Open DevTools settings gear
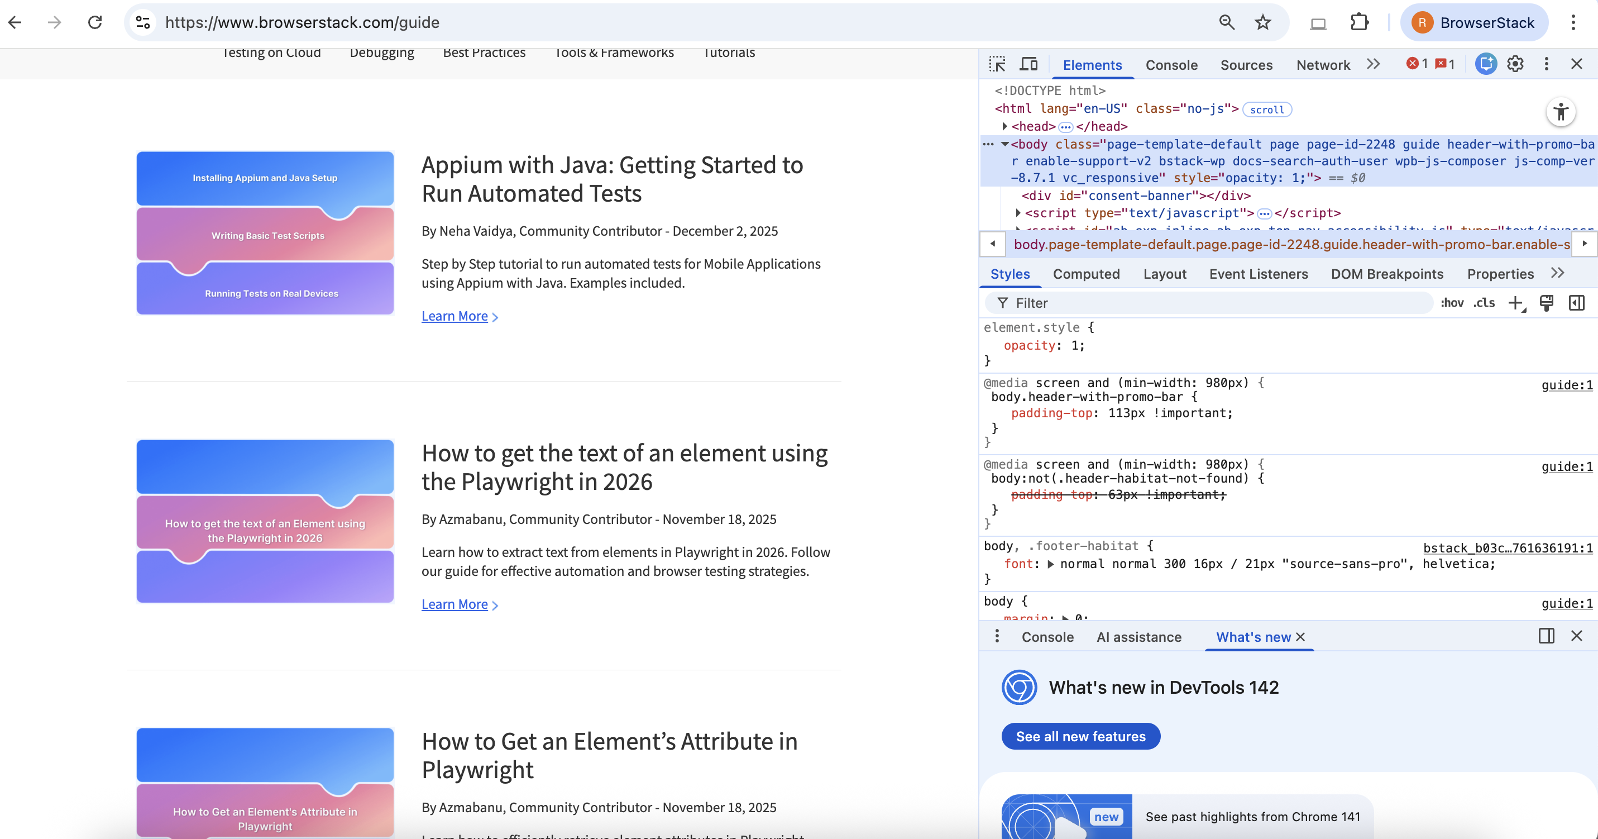1598x839 pixels. click(1515, 64)
